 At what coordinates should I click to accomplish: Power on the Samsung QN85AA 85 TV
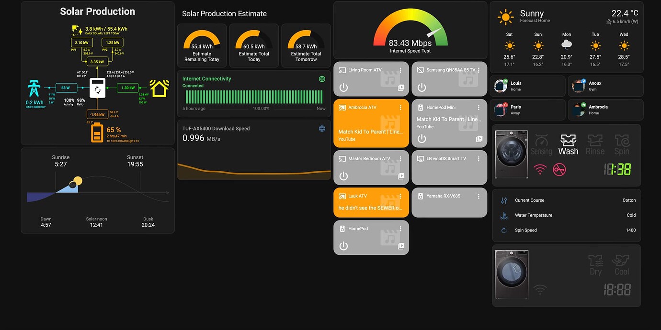(x=421, y=87)
